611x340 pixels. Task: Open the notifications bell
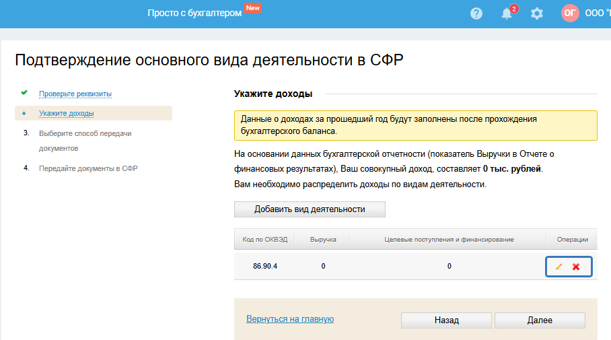[507, 13]
